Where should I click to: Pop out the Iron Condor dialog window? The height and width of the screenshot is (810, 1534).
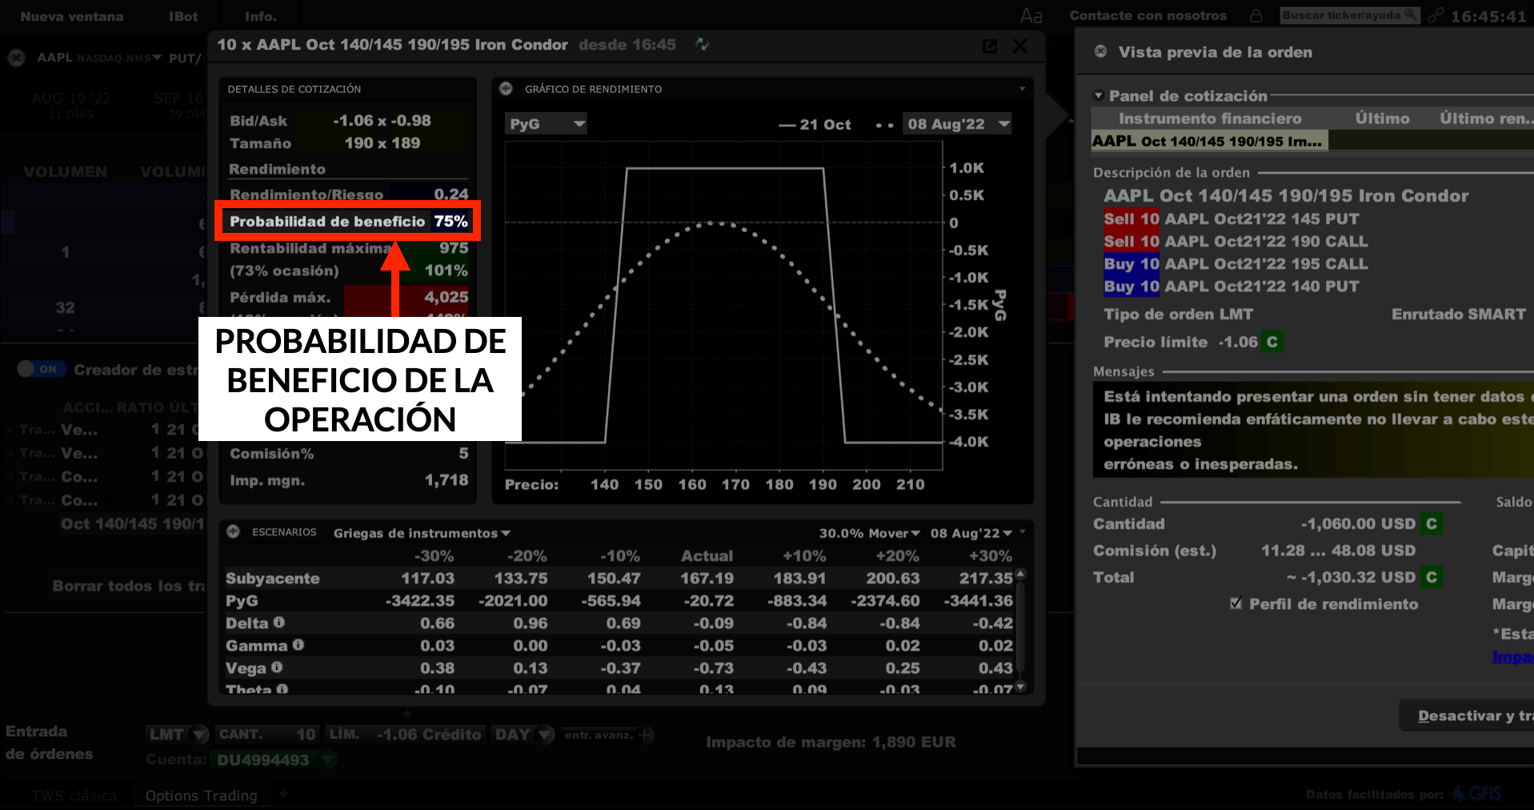pos(990,46)
